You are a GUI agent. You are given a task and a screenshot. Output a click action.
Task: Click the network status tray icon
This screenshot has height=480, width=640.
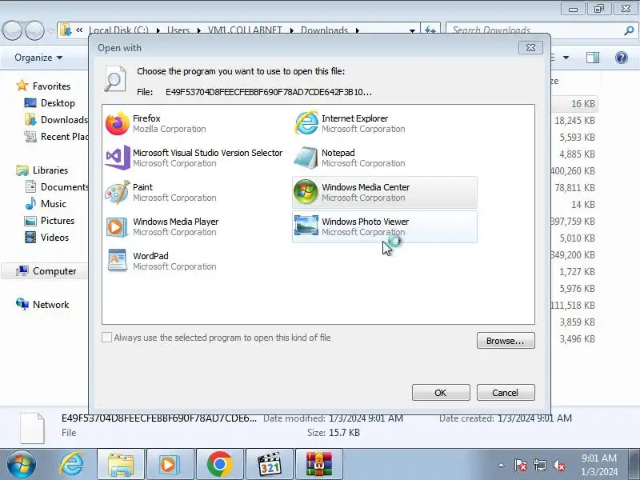[539, 465]
